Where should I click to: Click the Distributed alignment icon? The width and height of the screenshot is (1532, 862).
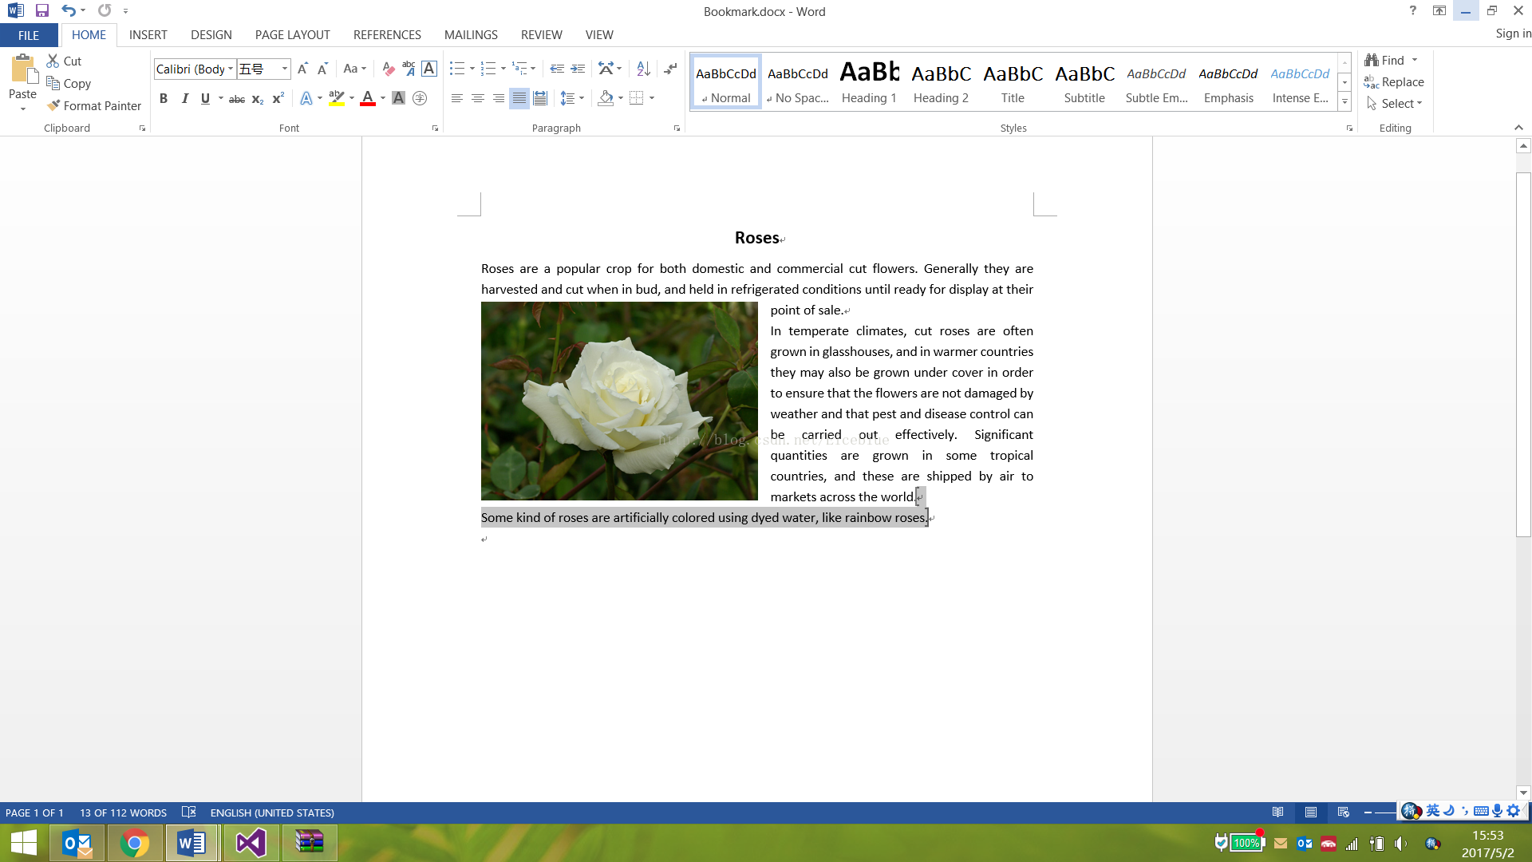(x=540, y=98)
